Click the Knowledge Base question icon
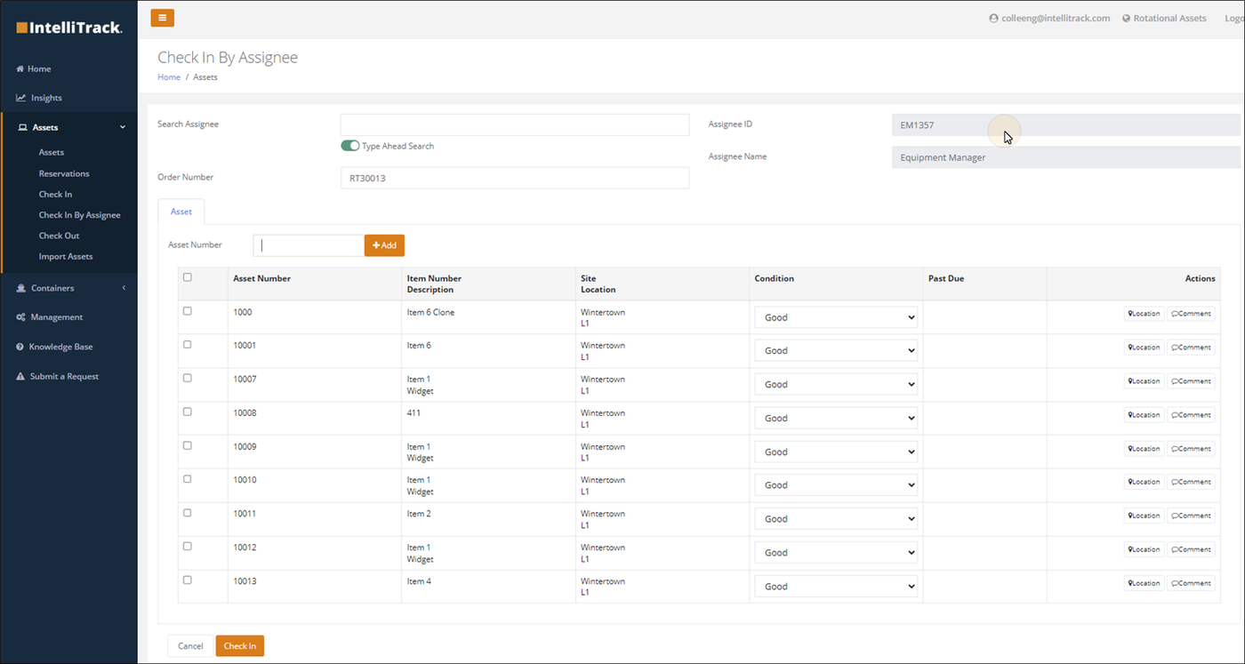Viewport: 1245px width, 664px height. pos(20,347)
